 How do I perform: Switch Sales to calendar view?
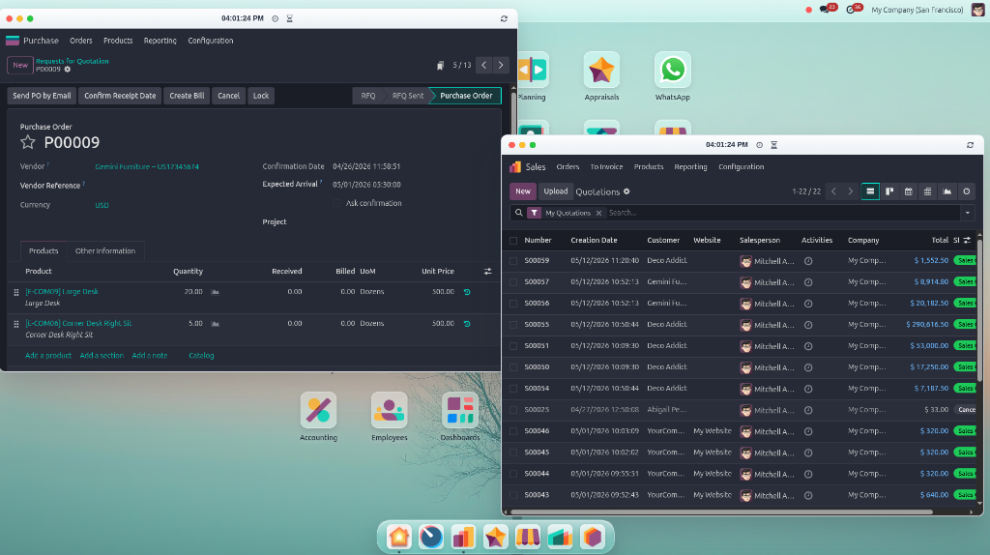tap(909, 191)
